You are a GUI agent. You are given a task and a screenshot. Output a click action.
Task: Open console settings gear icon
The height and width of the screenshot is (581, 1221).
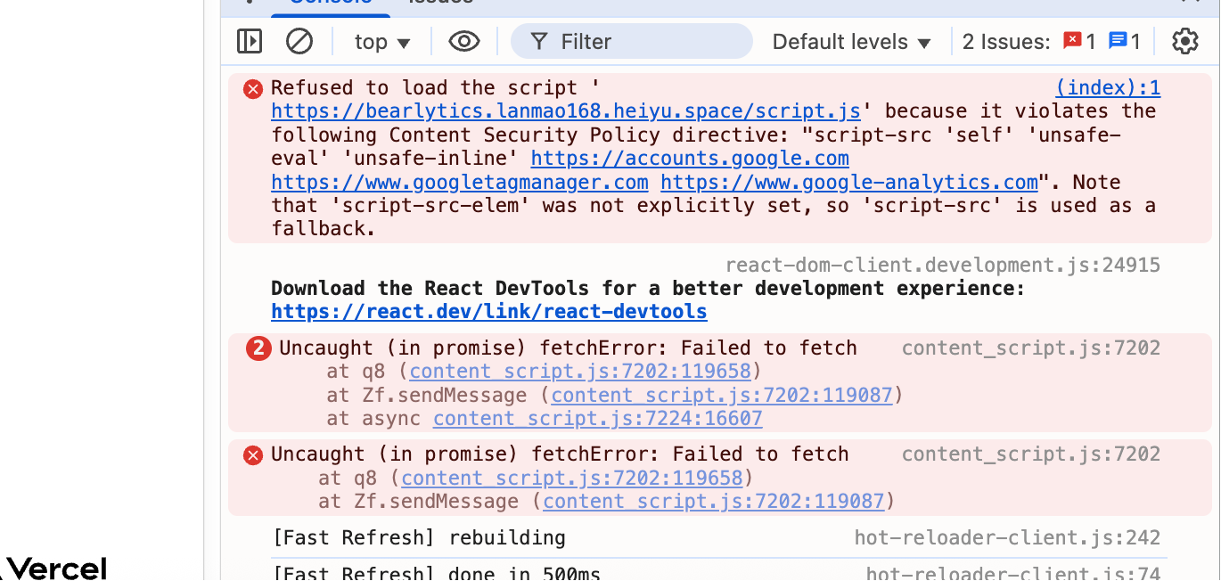click(x=1184, y=42)
